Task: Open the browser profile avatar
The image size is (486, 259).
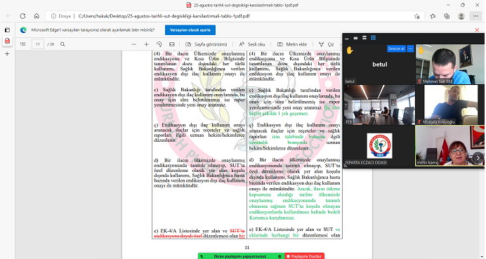Action: (x=461, y=16)
